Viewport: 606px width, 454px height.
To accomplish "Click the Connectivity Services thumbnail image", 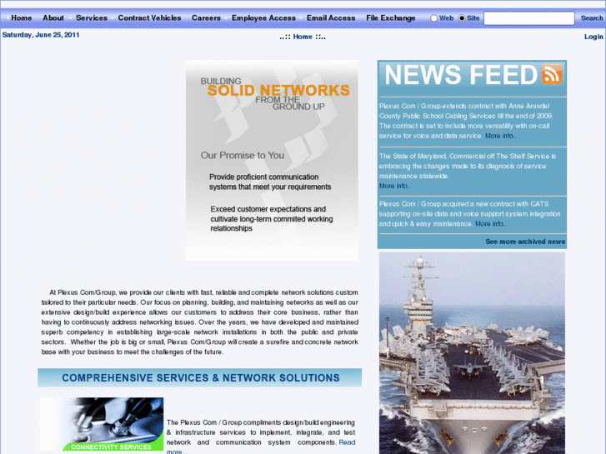I will click(x=101, y=424).
